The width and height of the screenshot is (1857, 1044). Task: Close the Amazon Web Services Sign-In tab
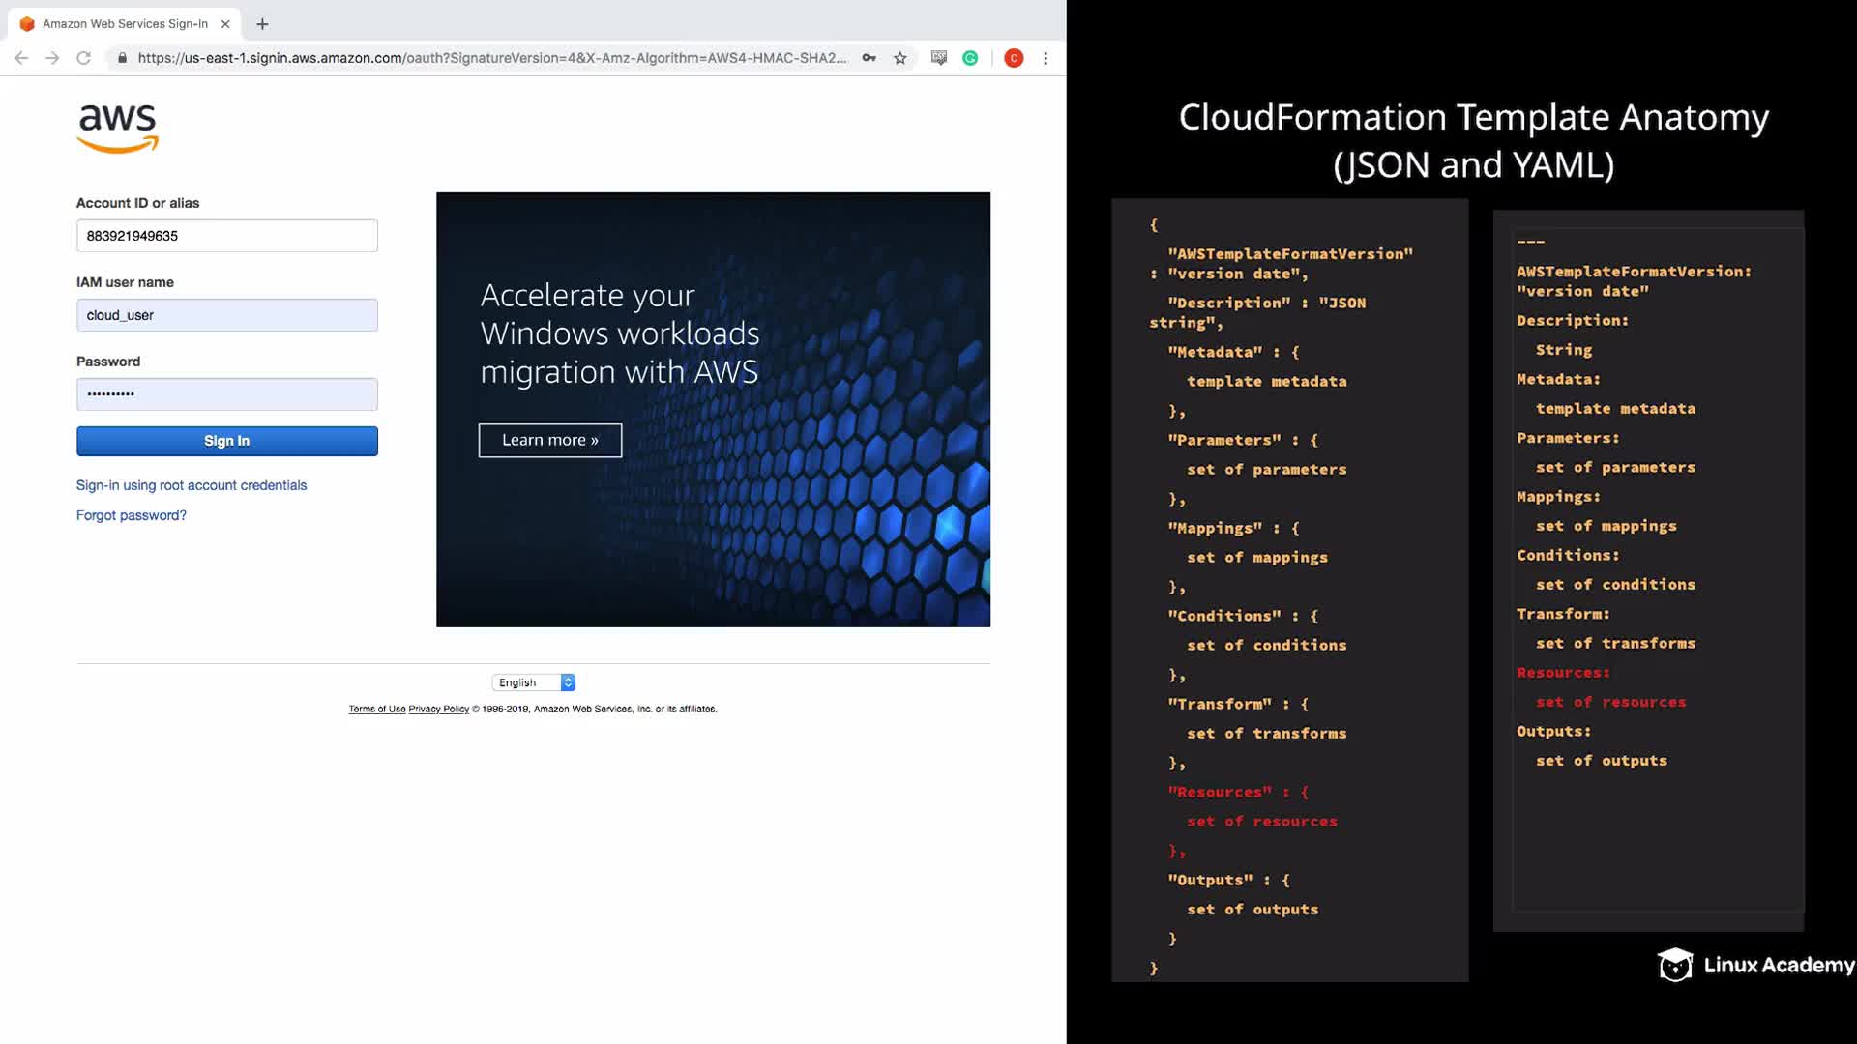[225, 24]
